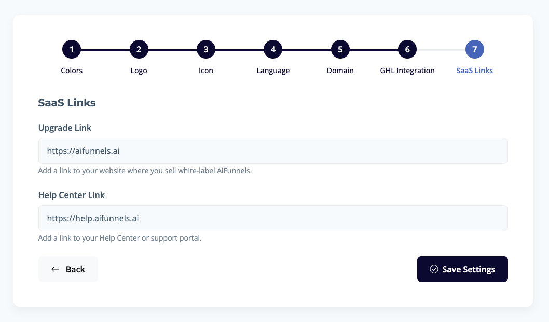Switch to the Logo step label
Image resolution: width=549 pixels, height=322 pixels.
pos(139,71)
